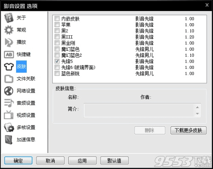
Task: Check the 魔幻蓝色2 skin checkbox
Action: click(x=57, y=55)
